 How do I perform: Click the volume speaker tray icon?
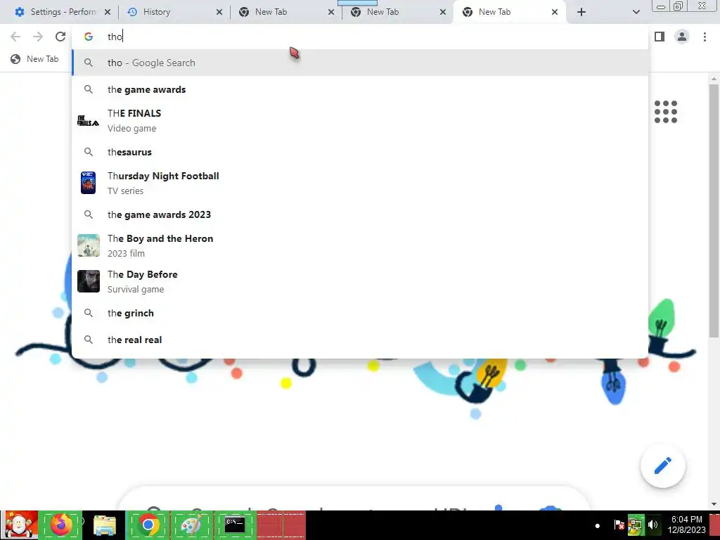pos(652,525)
